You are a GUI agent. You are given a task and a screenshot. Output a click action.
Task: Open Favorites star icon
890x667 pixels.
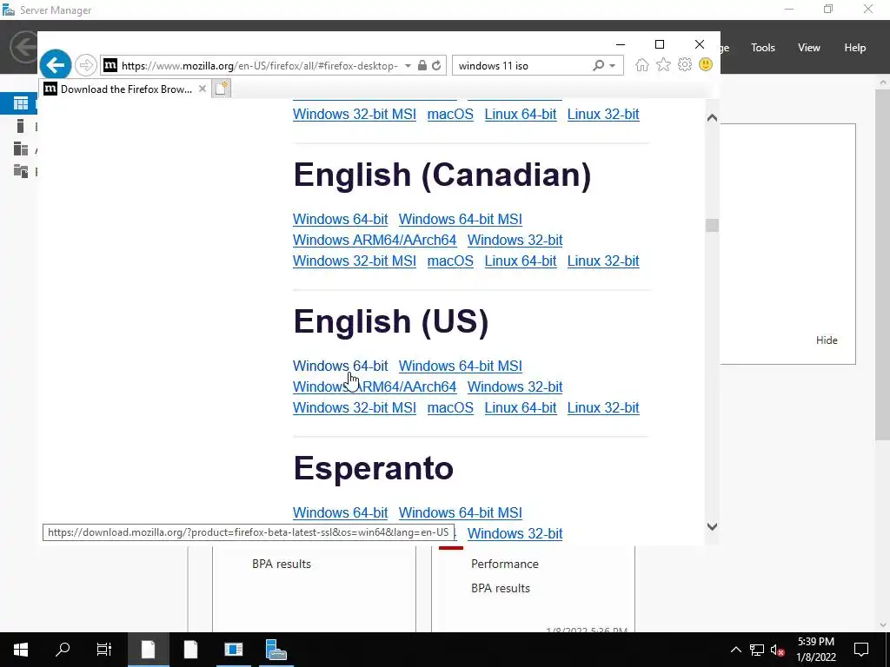[663, 64]
